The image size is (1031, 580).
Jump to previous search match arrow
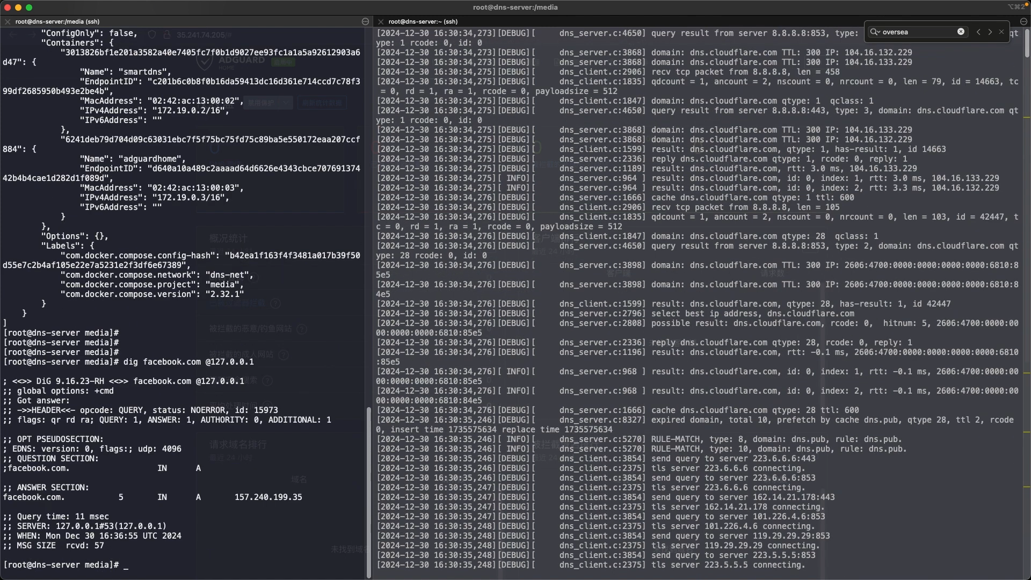978,32
